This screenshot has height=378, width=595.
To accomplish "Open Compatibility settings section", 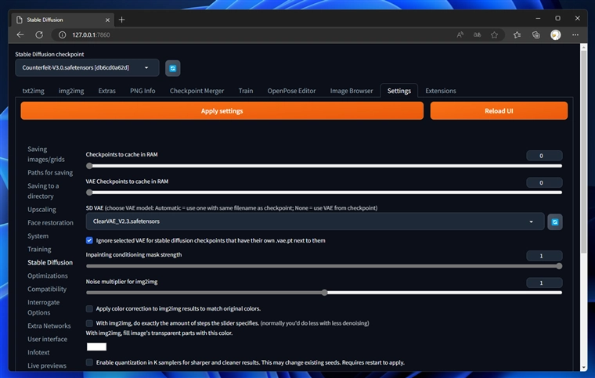I will [x=47, y=289].
